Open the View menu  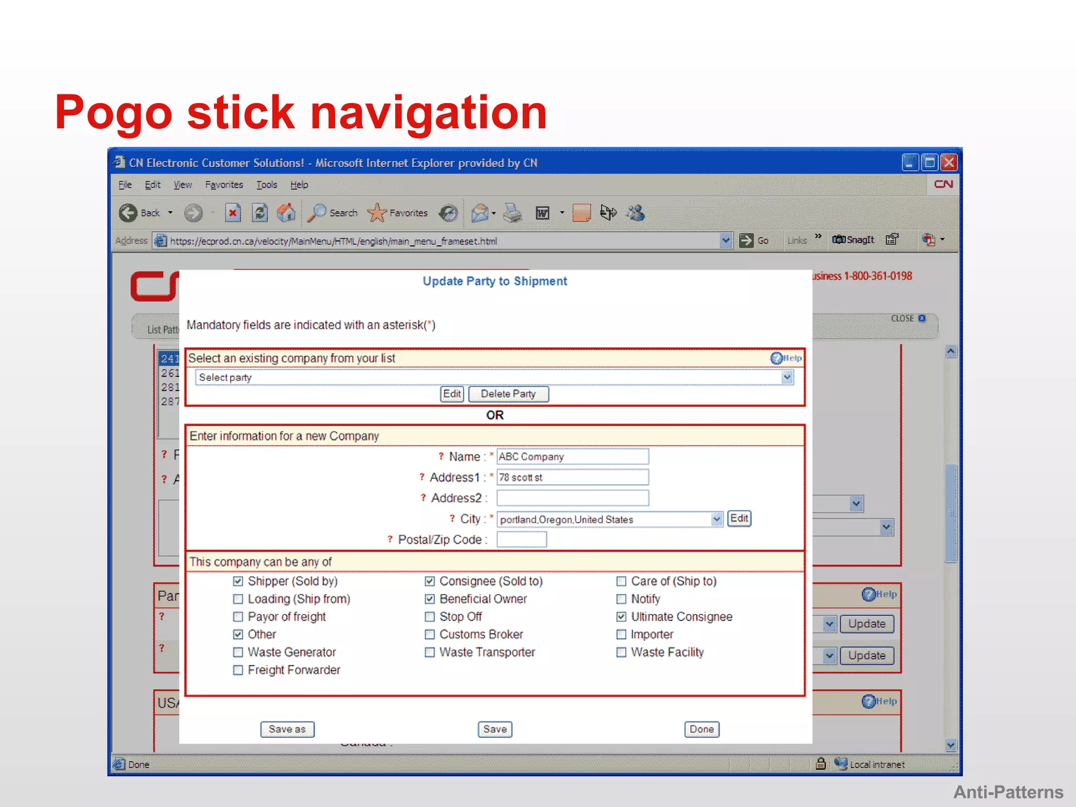coord(183,185)
